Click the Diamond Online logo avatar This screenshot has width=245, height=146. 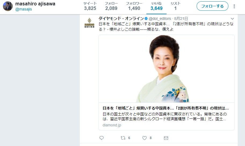[89, 23]
